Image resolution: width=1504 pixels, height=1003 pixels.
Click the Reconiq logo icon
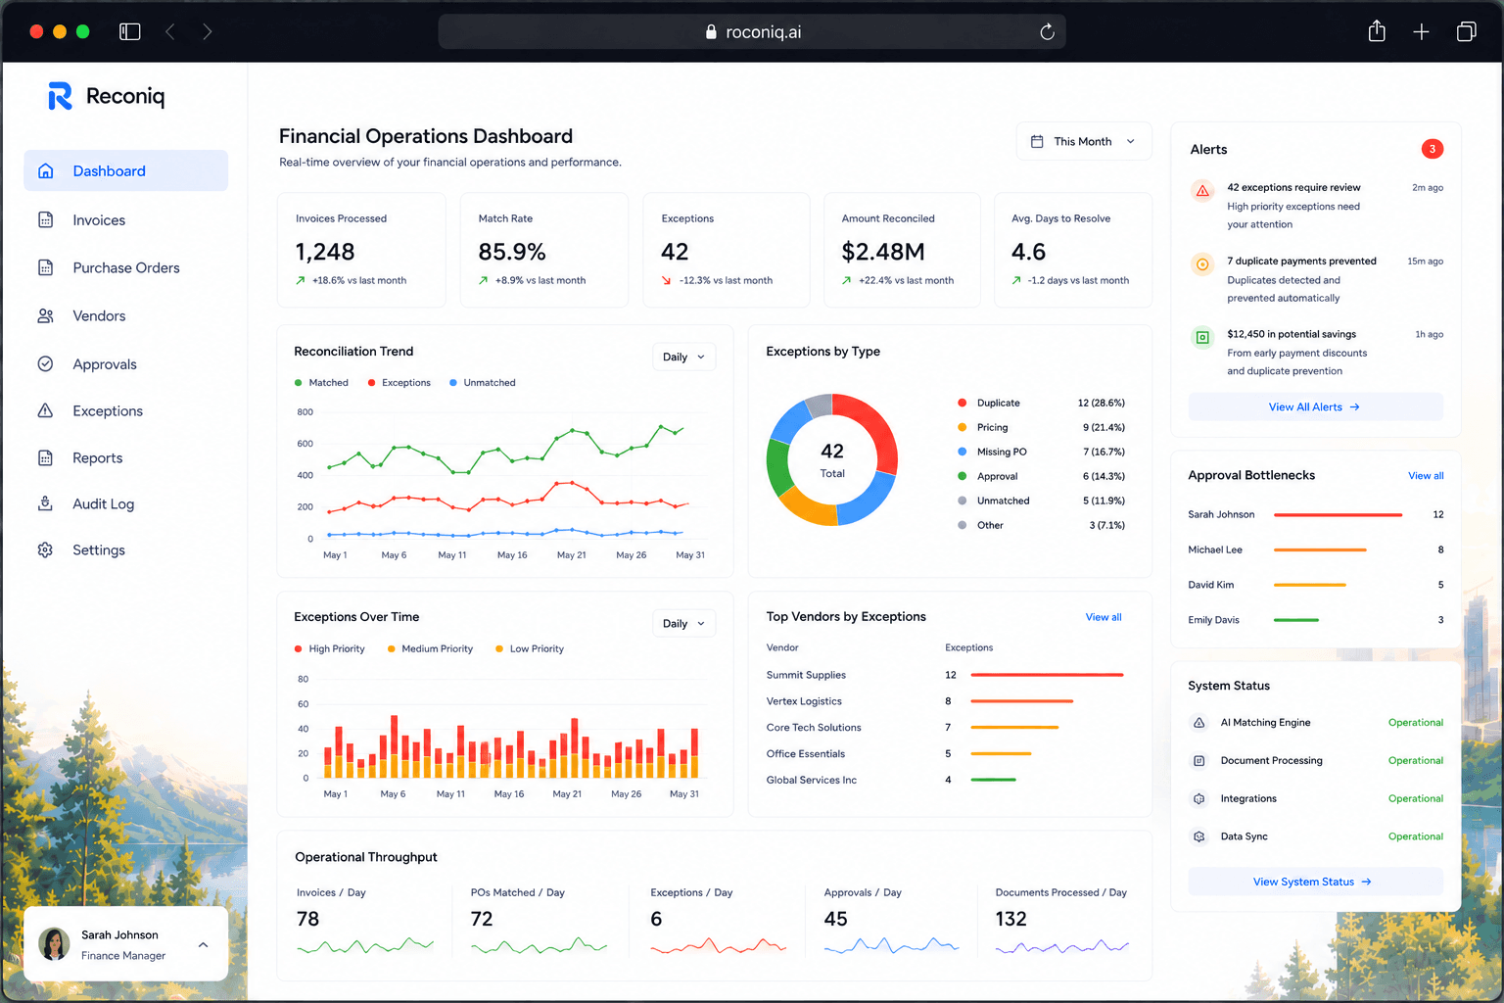[60, 96]
